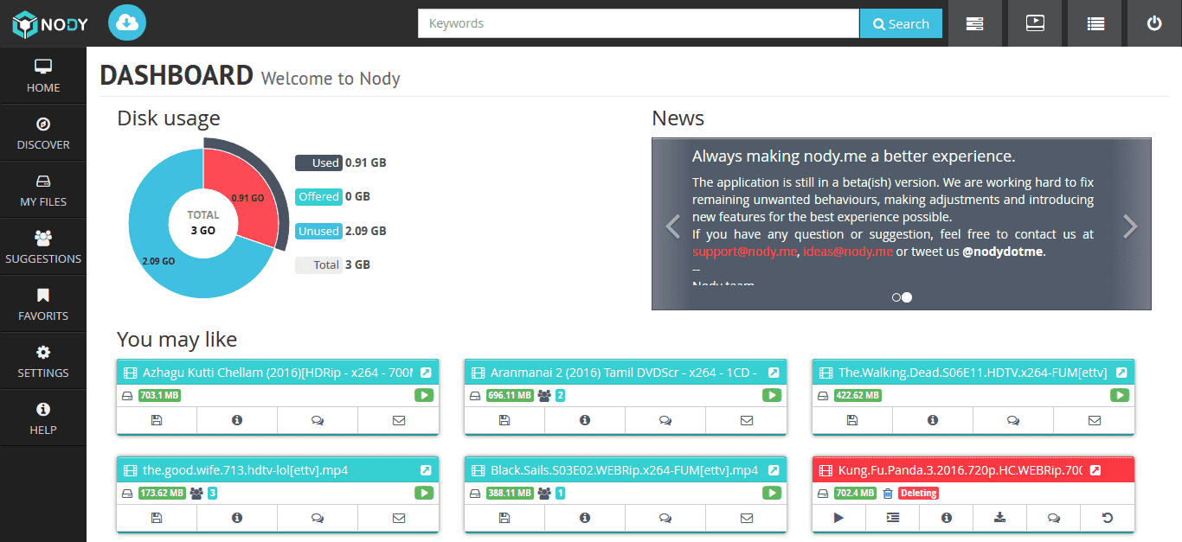The height and width of the screenshot is (542, 1182).
Task: Click the info icon on Kung.Fu.Panda.3 card
Action: 947,518
